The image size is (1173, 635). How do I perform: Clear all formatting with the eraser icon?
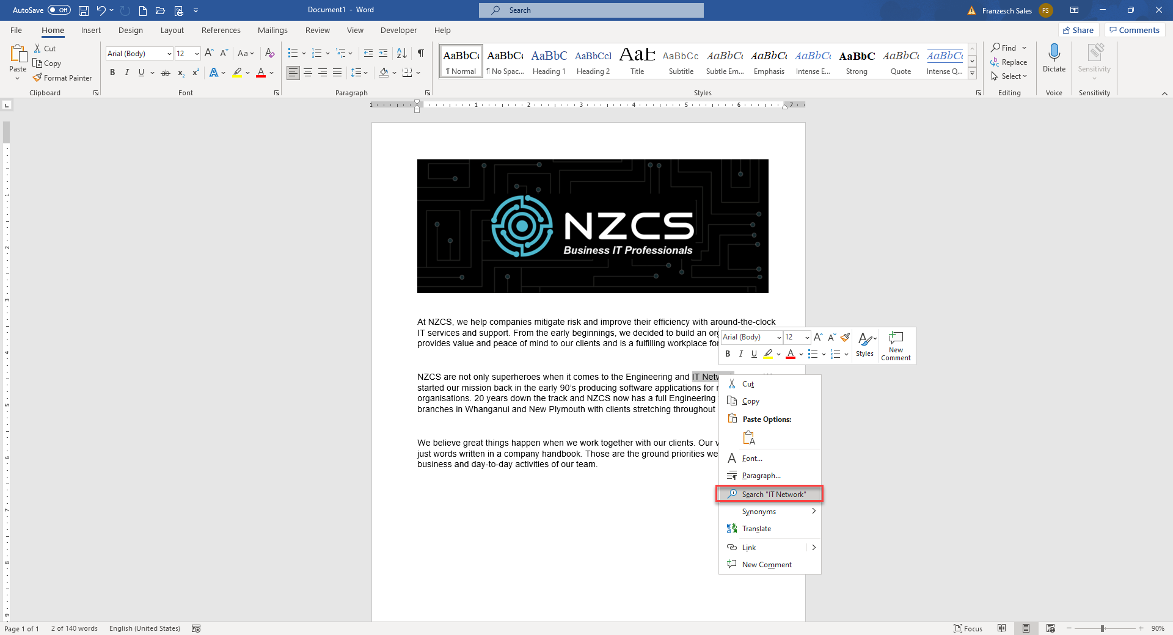coord(269,53)
